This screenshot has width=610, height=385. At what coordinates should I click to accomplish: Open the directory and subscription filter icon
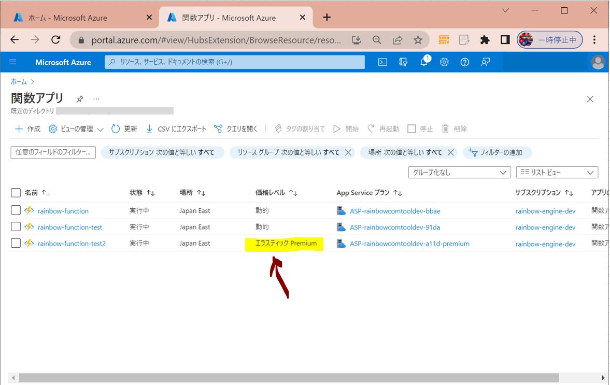point(403,62)
